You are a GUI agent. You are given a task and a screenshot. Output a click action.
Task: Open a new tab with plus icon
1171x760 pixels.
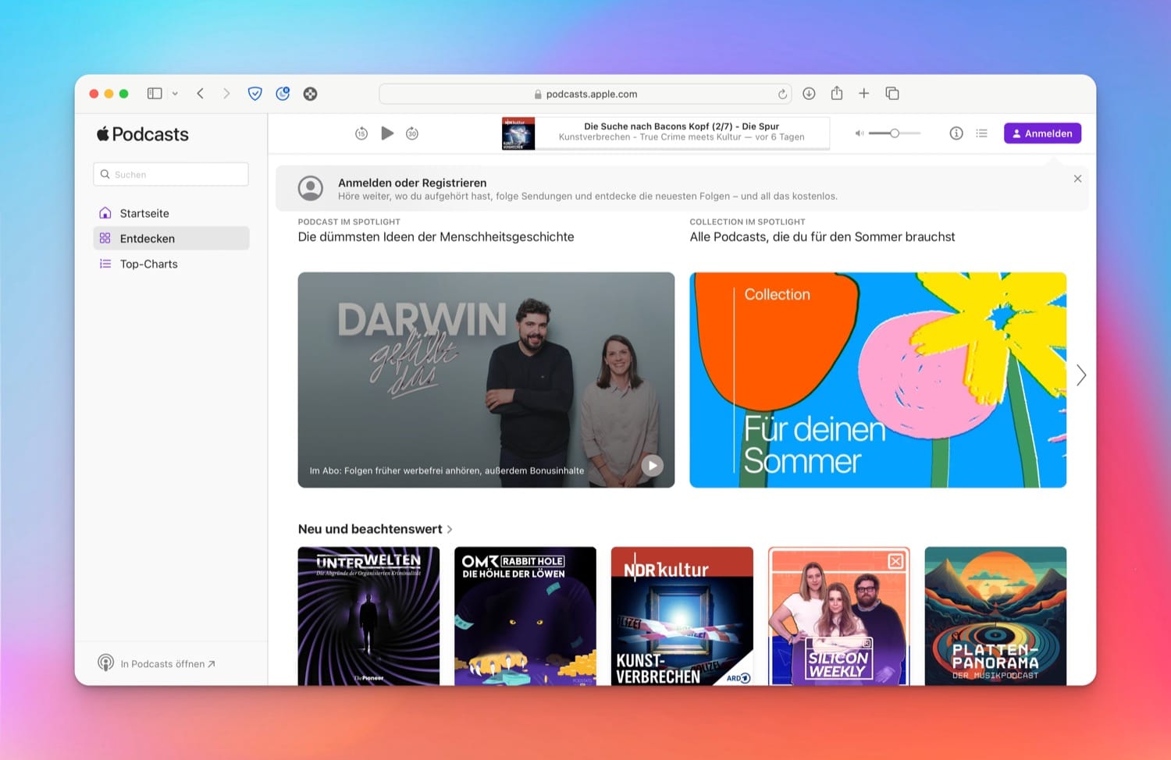click(863, 94)
